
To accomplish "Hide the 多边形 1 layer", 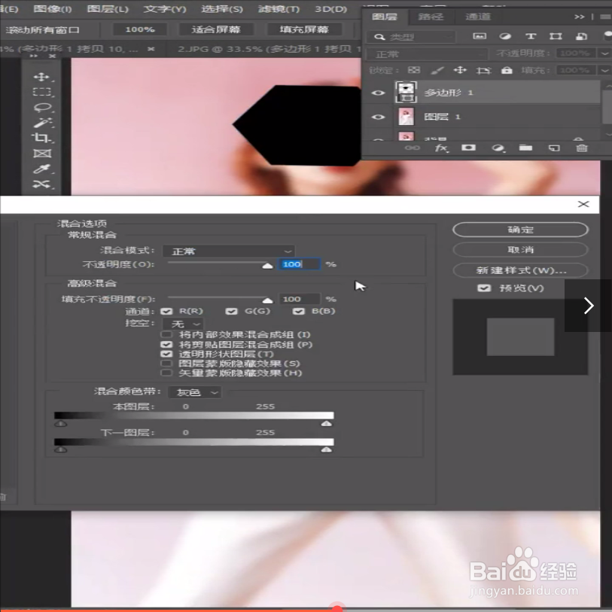I will pyautogui.click(x=379, y=93).
